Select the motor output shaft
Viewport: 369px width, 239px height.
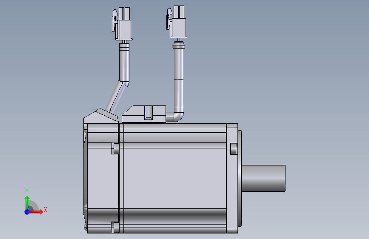(x=263, y=178)
